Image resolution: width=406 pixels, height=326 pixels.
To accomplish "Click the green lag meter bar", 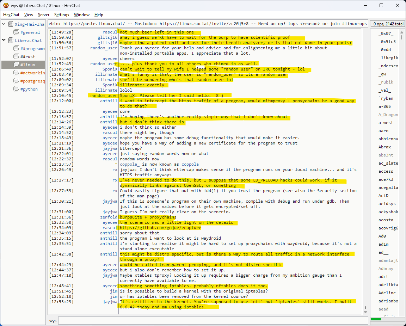I will pos(376,319).
